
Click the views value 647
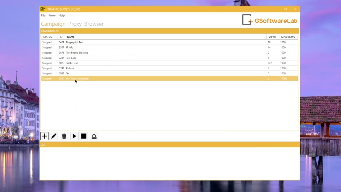point(270,63)
